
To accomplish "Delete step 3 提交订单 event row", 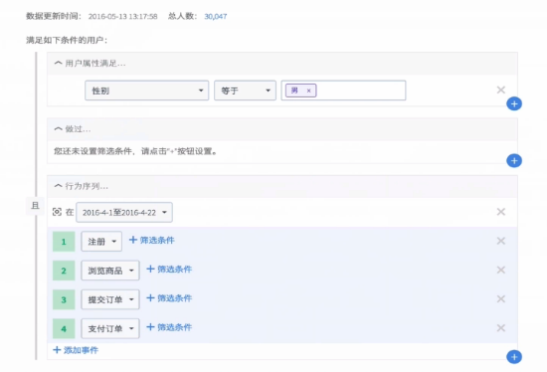I will coord(501,299).
